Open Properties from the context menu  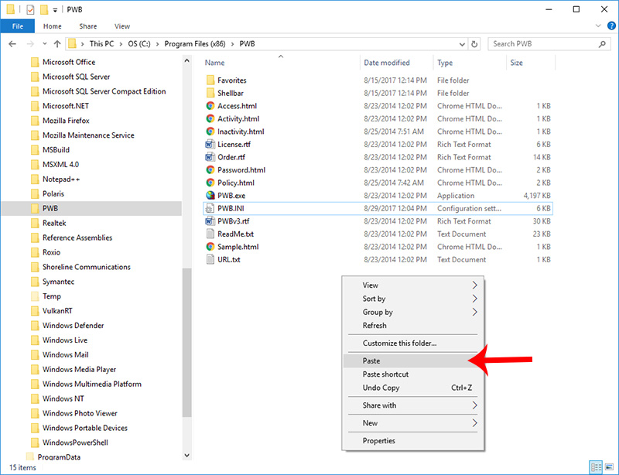point(413,441)
